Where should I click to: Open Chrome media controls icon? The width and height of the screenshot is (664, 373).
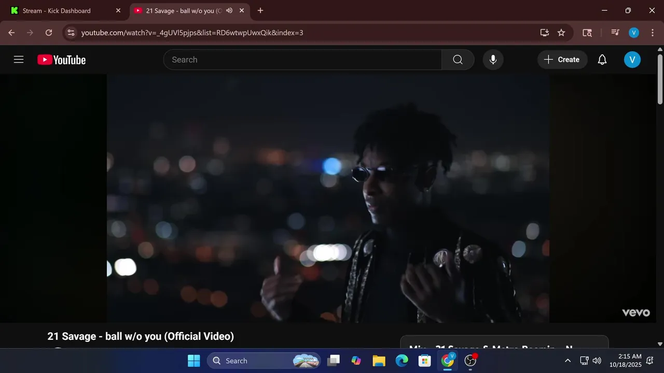tap(615, 33)
